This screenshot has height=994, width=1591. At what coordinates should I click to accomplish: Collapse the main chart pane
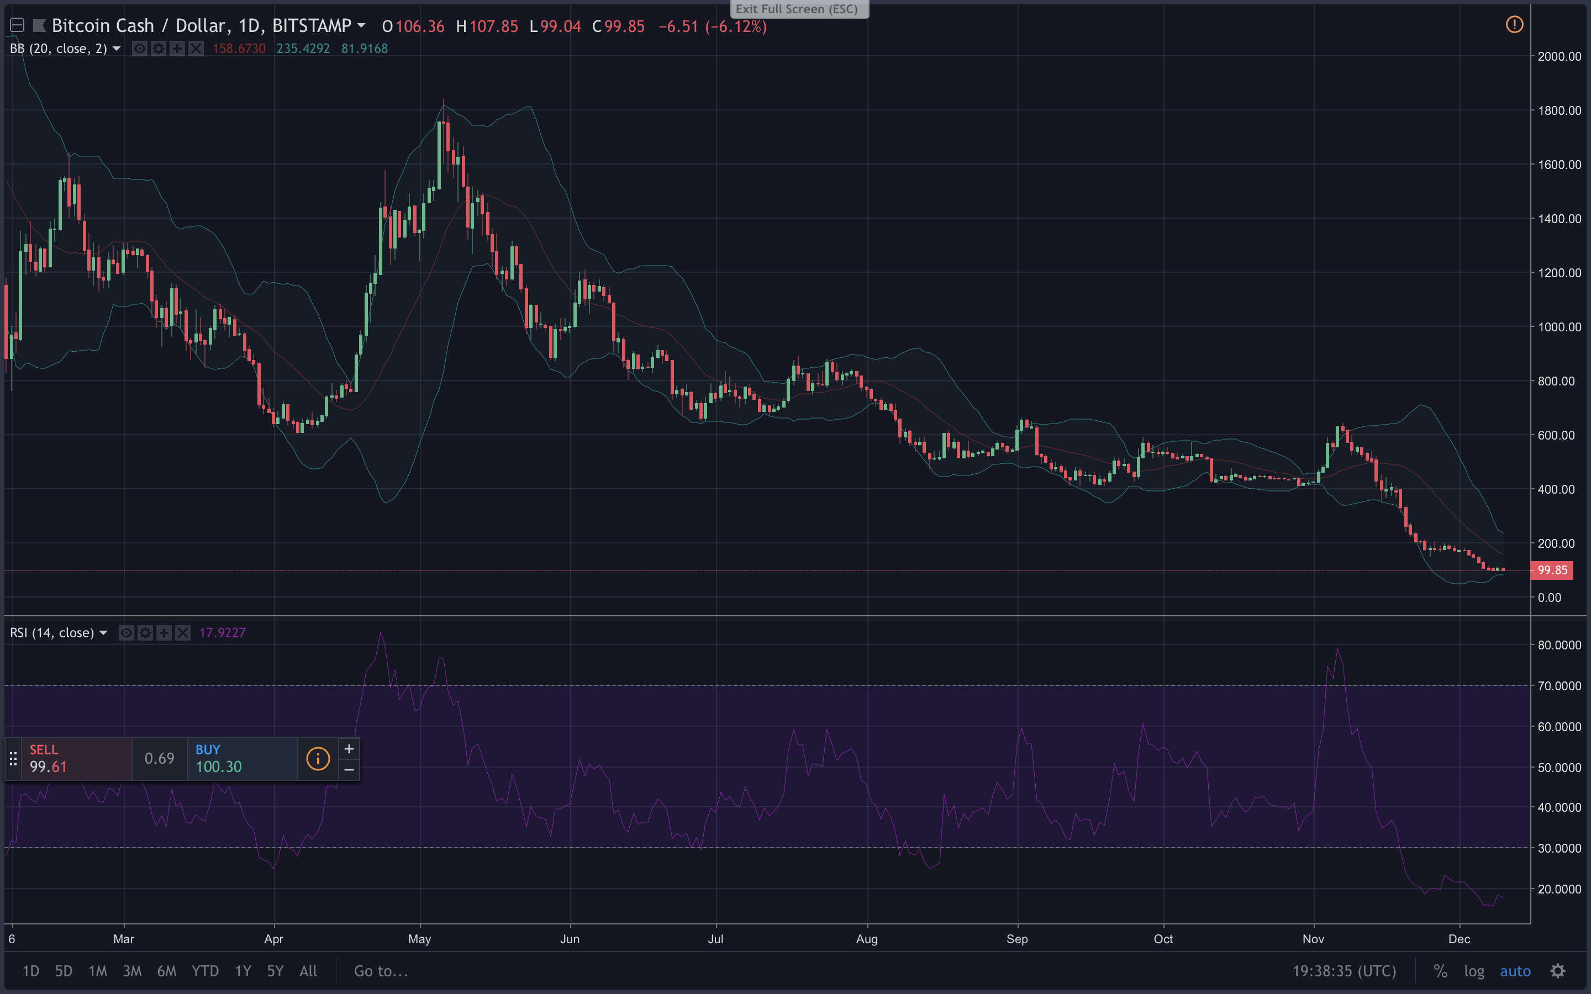pyautogui.click(x=17, y=25)
